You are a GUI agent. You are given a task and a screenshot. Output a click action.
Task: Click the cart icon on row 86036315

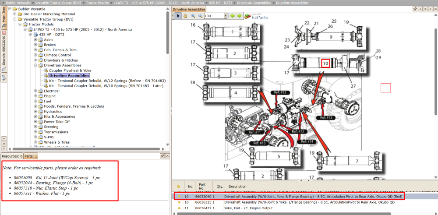[179, 202]
